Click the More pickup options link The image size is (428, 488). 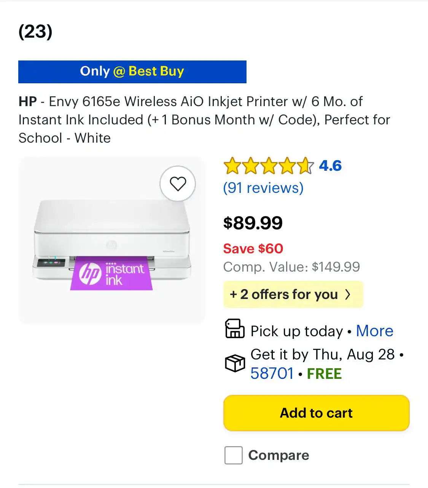point(374,331)
